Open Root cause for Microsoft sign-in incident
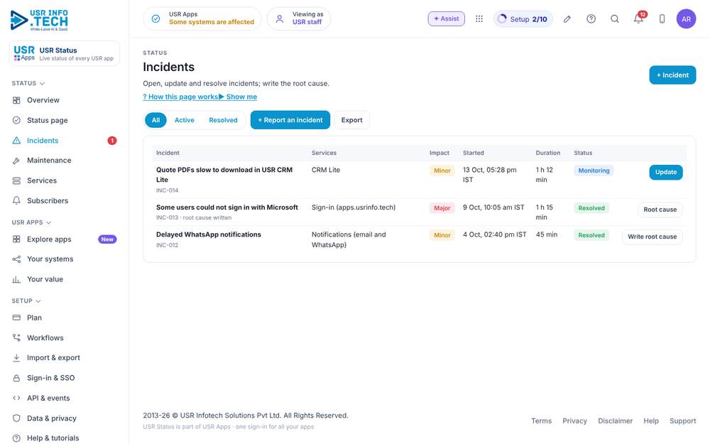This screenshot has width=710, height=444. pos(660,210)
